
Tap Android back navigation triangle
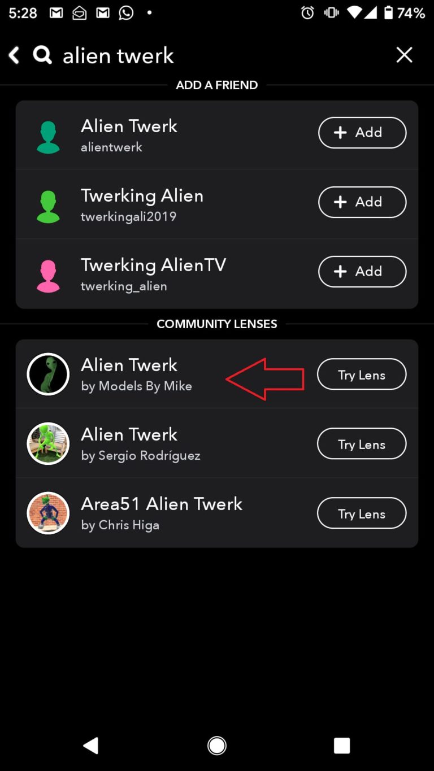90,746
